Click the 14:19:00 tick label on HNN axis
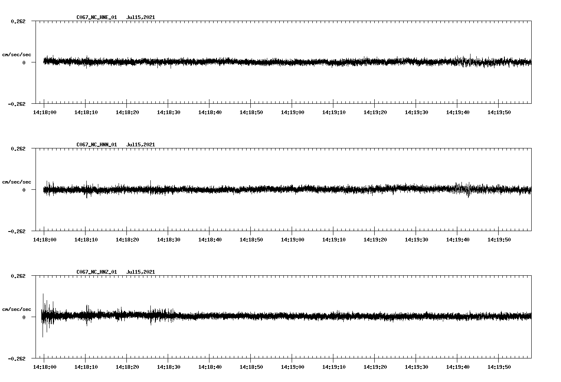The height and width of the screenshot is (382, 561). [x=293, y=239]
